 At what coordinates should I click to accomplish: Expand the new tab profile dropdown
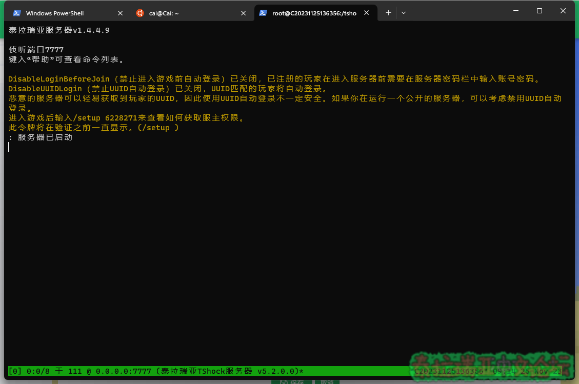coord(404,12)
